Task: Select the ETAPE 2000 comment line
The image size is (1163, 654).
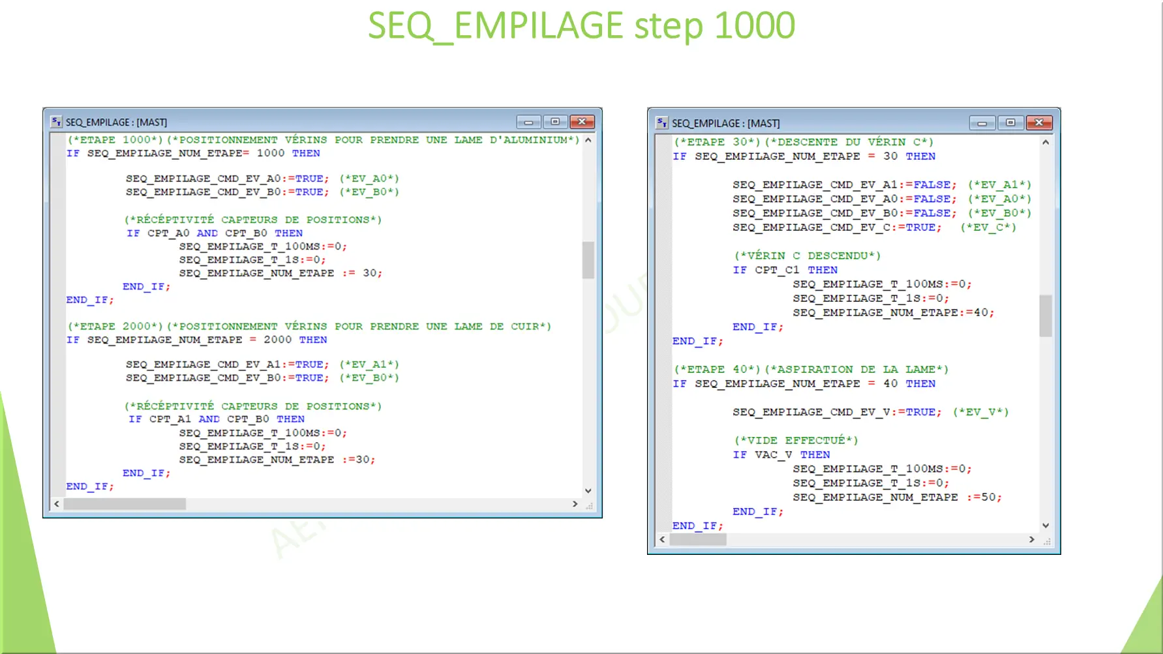Action: (x=310, y=326)
